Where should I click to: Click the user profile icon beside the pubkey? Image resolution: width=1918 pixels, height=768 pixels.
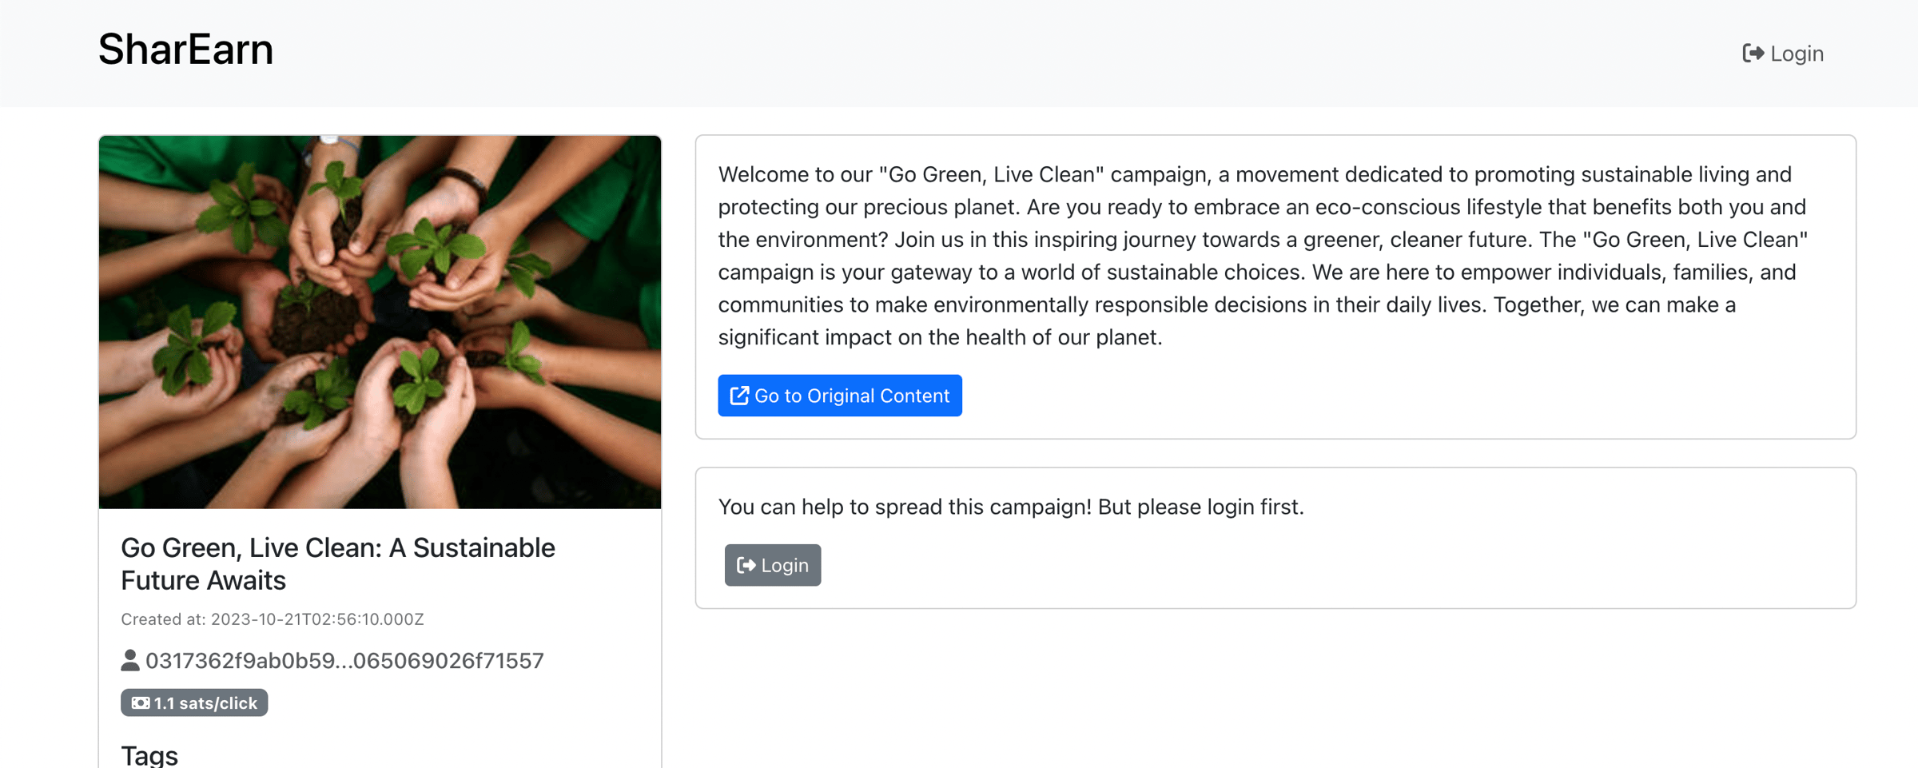pyautogui.click(x=130, y=660)
